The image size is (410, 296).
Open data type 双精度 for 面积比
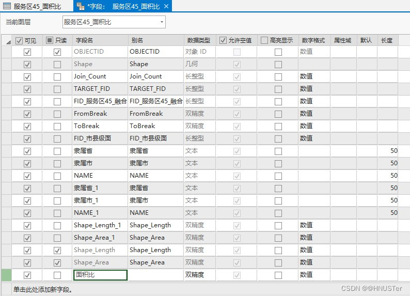[200, 275]
